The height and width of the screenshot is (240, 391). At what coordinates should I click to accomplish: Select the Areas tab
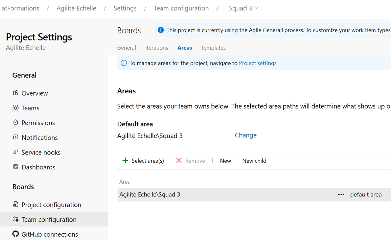(185, 47)
